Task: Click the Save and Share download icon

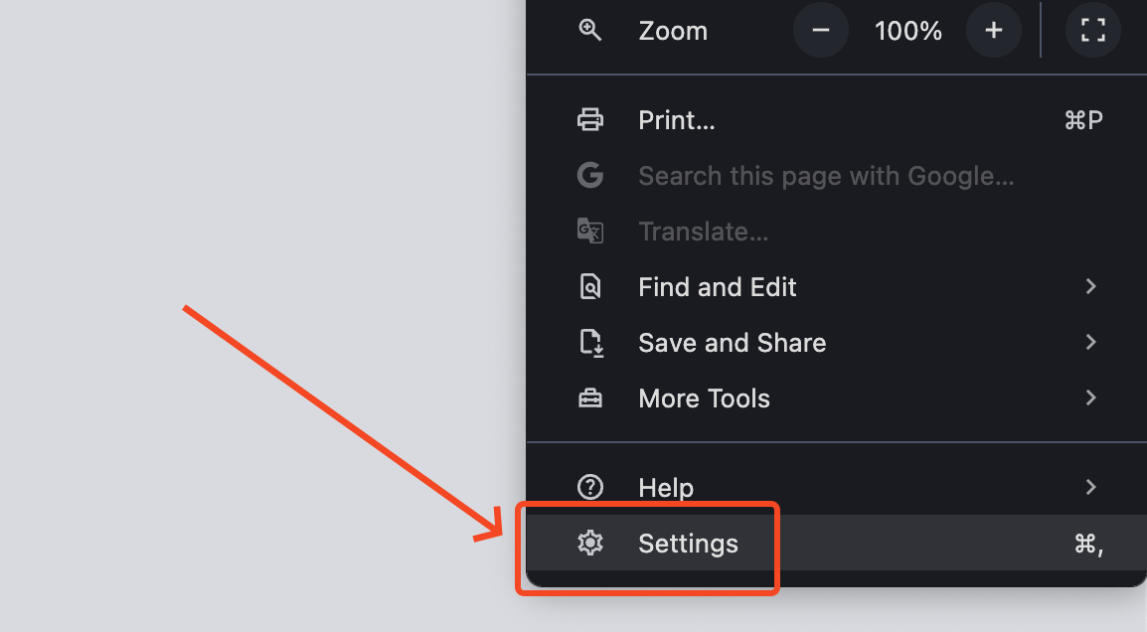Action: tap(591, 342)
